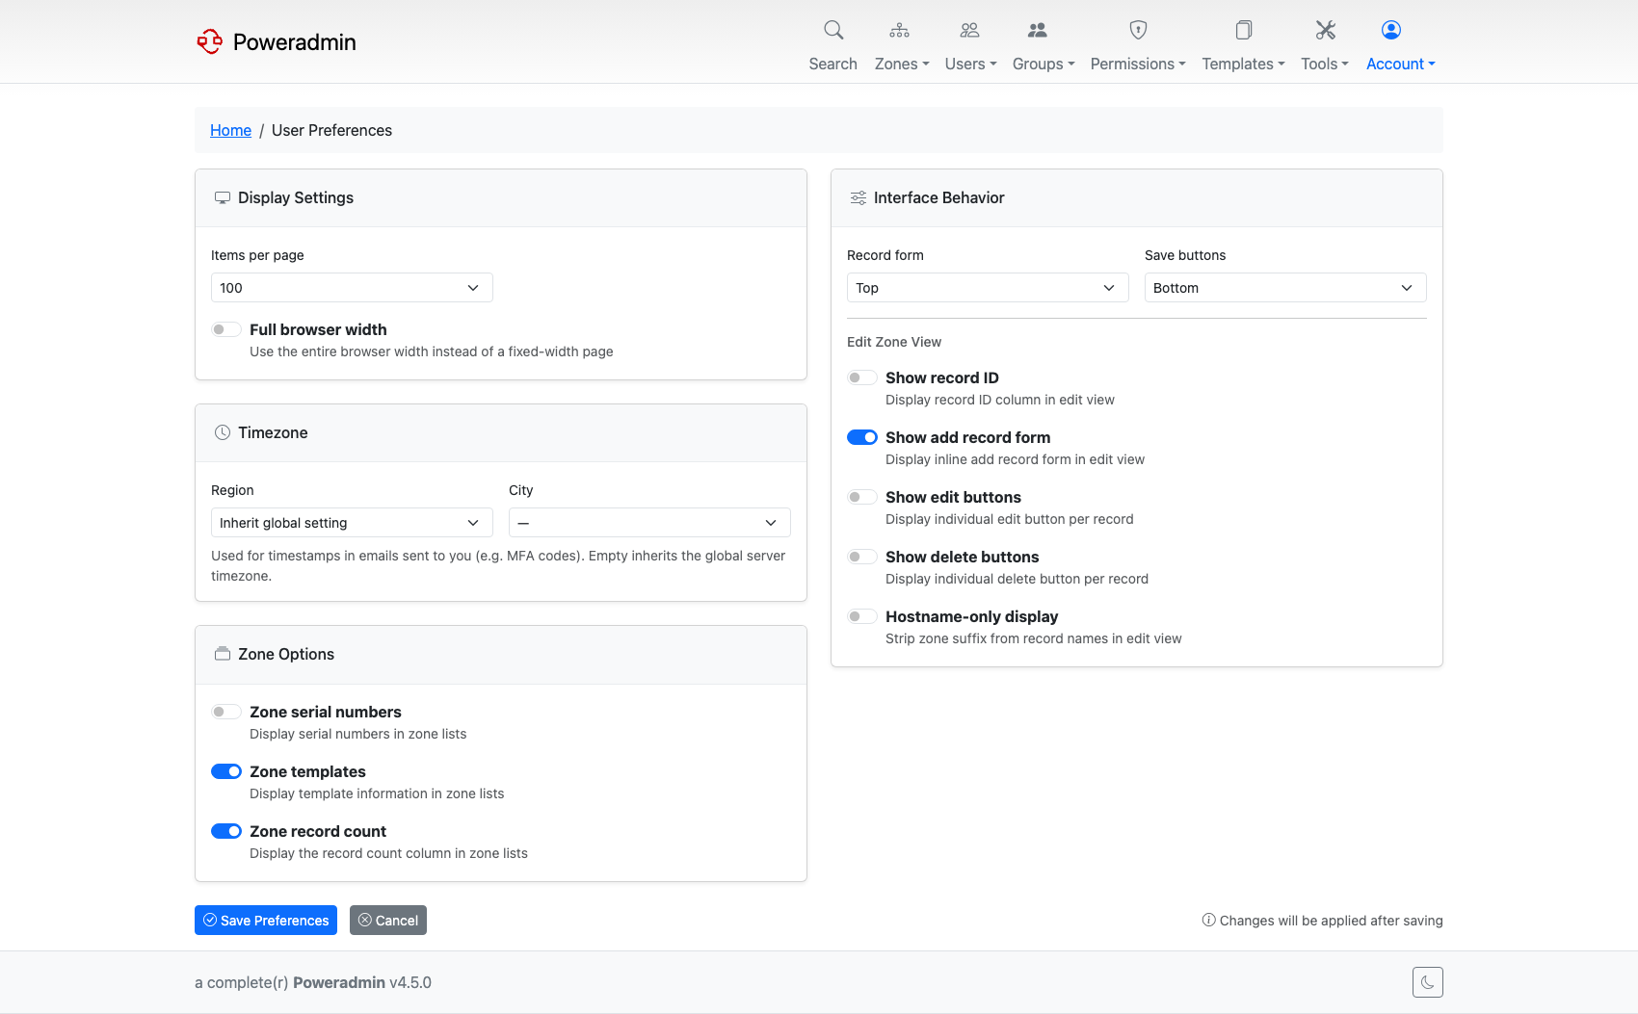
Task: Click the Zones hierarchy icon
Action: coord(899,30)
